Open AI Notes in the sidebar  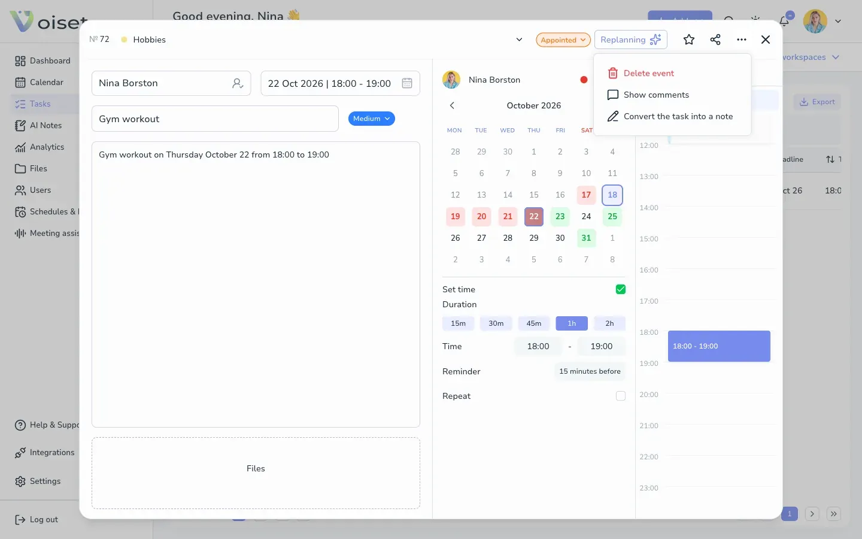(39, 125)
